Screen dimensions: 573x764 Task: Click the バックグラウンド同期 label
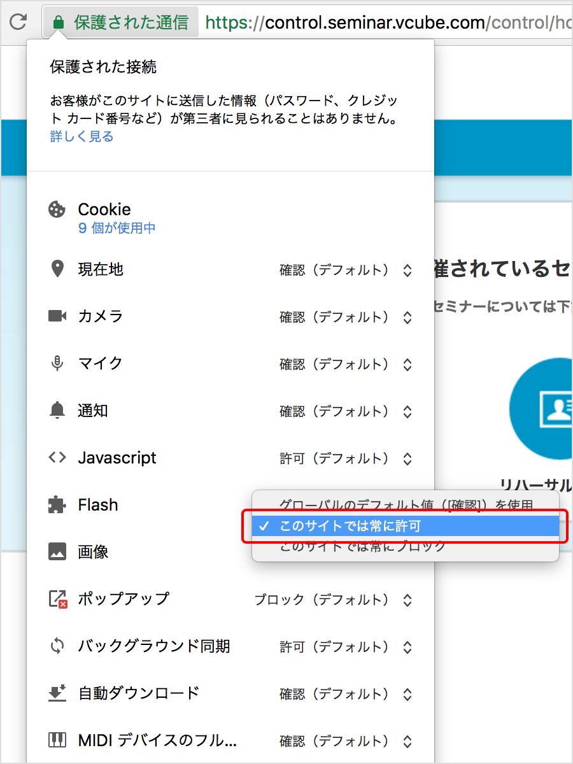tap(154, 646)
